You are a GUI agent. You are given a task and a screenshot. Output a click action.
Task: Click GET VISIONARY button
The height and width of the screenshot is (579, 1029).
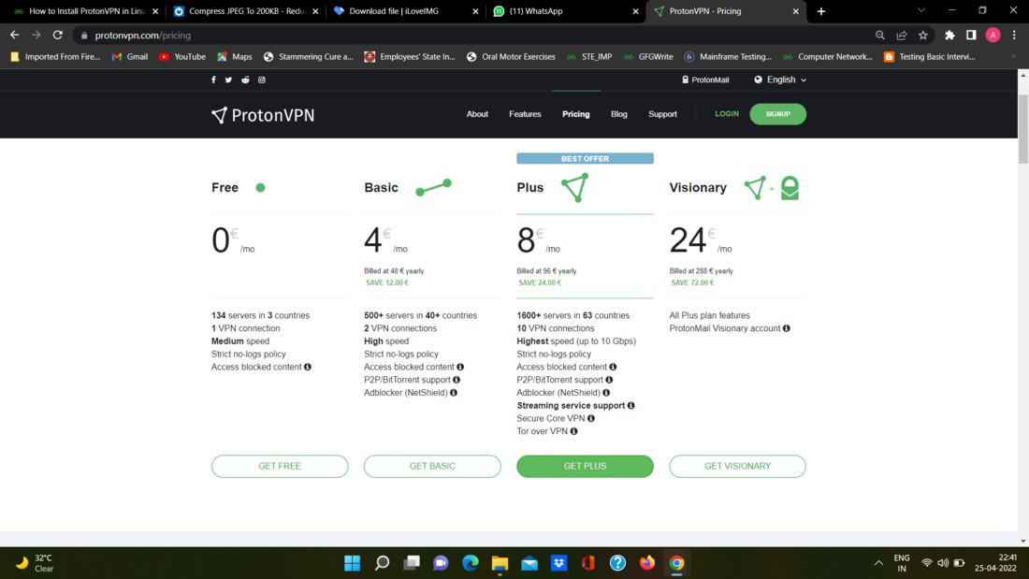tap(738, 466)
